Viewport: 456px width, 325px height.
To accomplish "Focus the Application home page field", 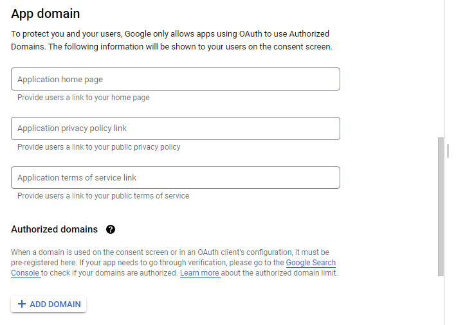I will 176,79.
